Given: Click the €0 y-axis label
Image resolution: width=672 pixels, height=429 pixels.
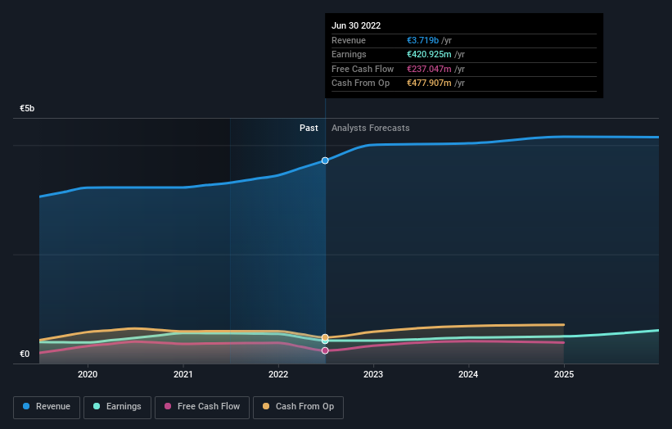Looking at the screenshot, I should coord(25,354).
